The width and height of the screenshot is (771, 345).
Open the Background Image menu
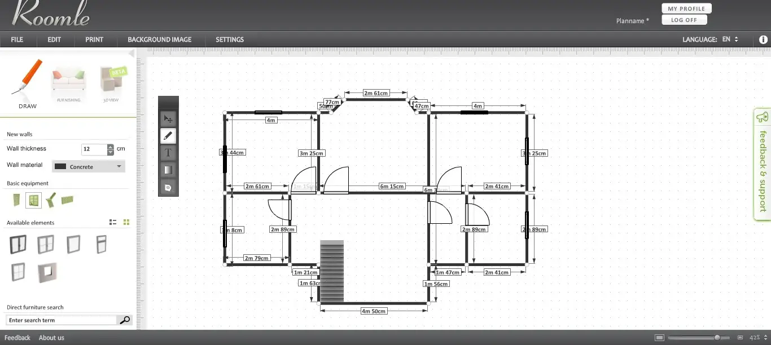click(x=160, y=39)
